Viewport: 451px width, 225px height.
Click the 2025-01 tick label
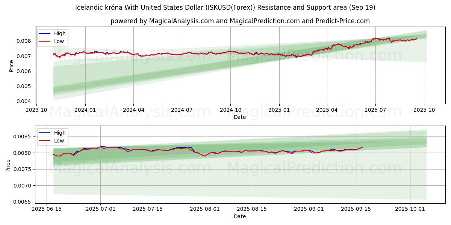coord(279,110)
